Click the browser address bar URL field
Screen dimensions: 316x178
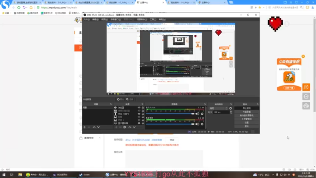pyautogui.click(x=141, y=8)
